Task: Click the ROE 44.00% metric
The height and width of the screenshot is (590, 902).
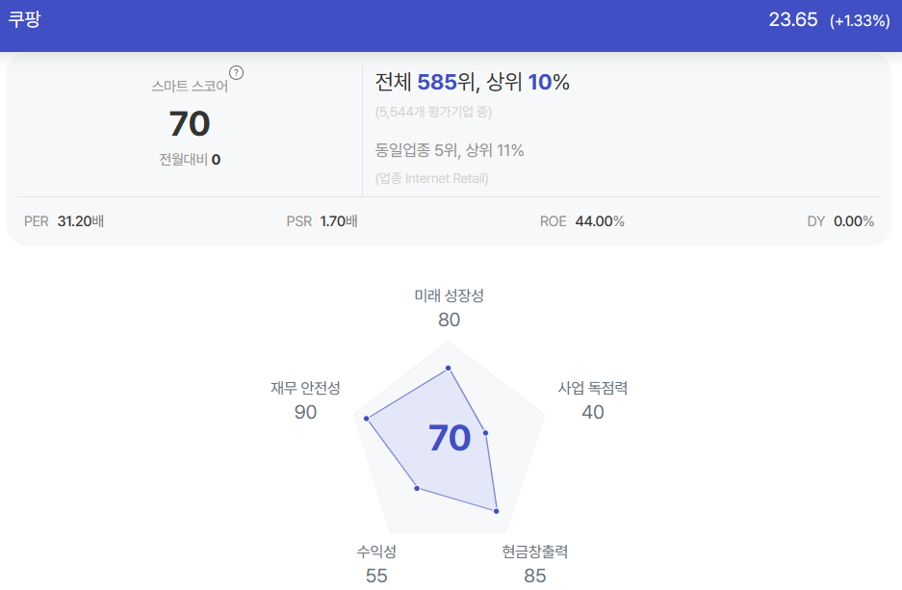Action: (581, 221)
